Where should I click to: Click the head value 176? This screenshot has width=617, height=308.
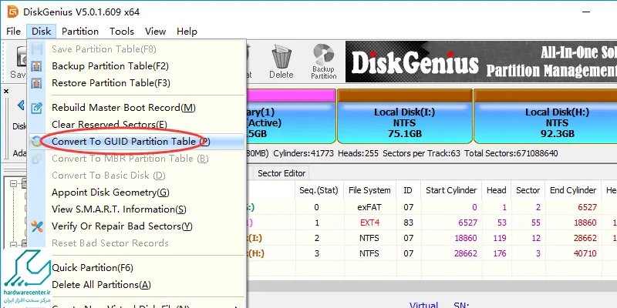point(500,253)
